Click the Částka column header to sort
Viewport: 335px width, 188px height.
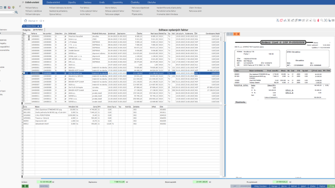pyautogui.click(x=139, y=33)
